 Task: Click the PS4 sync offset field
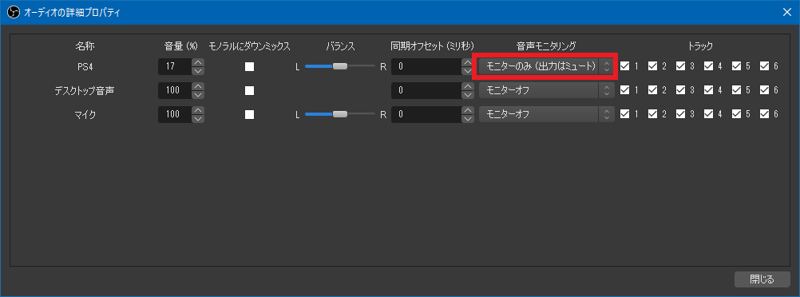coord(426,66)
